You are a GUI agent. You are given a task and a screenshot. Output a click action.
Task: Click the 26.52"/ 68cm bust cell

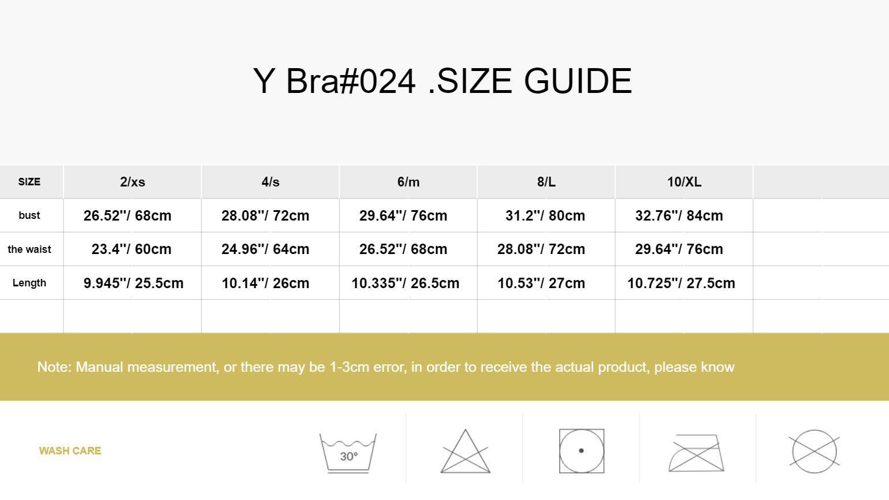coord(128,215)
